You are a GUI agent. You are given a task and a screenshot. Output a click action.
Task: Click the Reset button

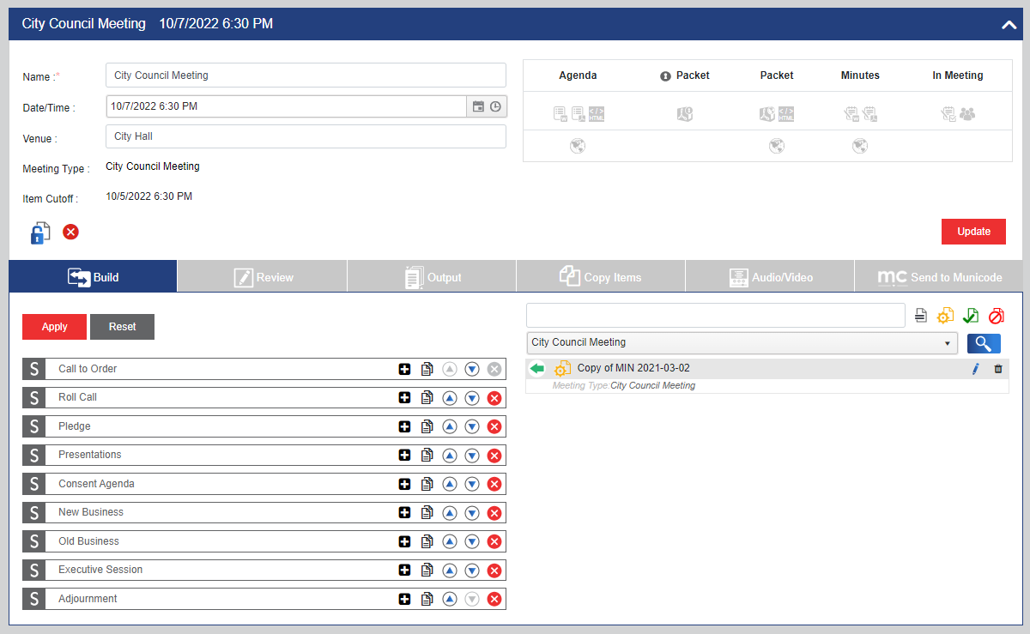(122, 327)
